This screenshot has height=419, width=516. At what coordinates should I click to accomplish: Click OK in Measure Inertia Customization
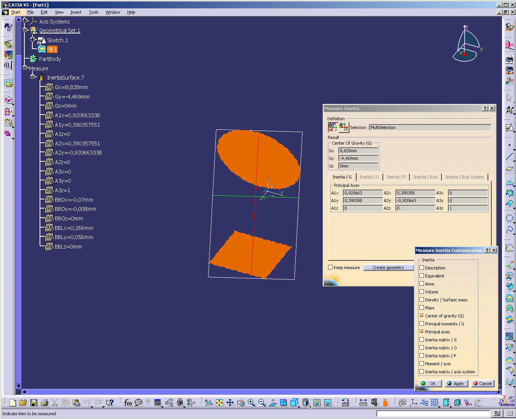tap(430, 384)
